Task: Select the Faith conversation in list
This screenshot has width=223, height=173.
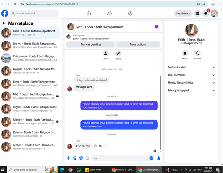Action: tap(30, 33)
